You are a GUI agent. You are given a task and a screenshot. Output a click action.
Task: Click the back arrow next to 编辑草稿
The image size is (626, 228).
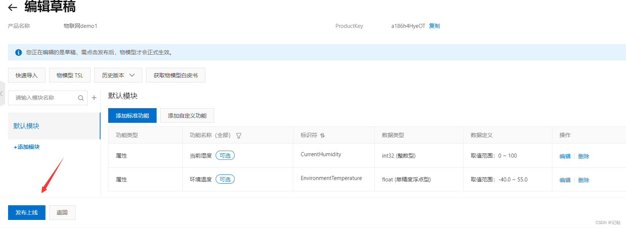[12, 7]
